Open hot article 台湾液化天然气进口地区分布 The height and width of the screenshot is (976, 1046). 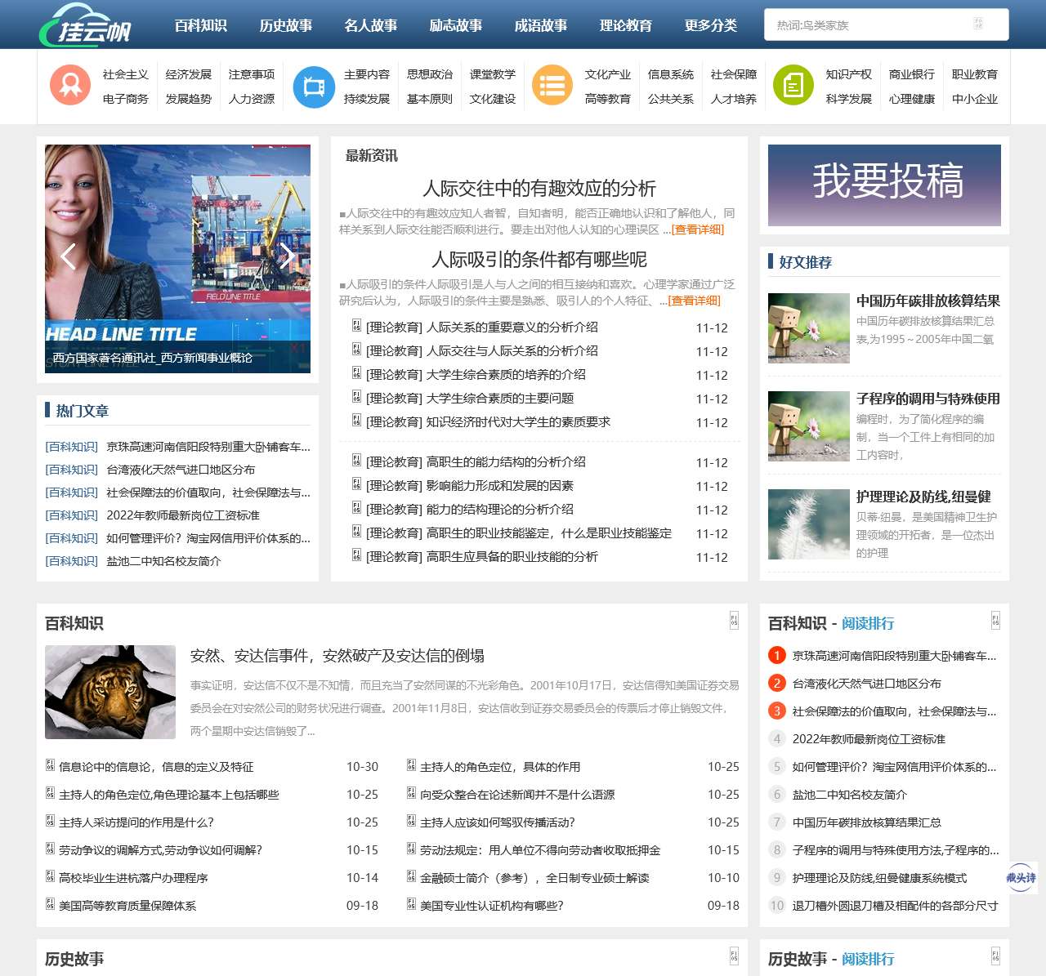[x=181, y=470]
